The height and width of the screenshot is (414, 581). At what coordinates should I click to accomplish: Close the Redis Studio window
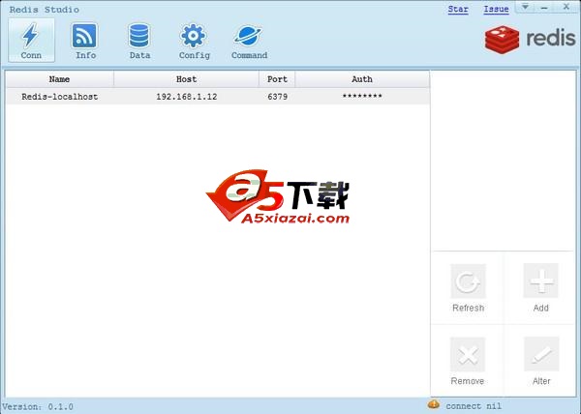(566, 7)
